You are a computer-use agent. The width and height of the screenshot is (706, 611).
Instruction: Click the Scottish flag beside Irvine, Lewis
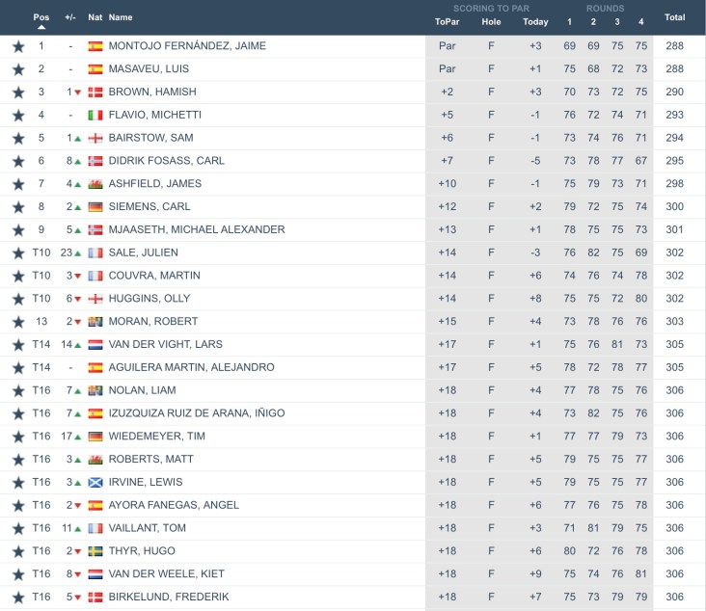(95, 483)
